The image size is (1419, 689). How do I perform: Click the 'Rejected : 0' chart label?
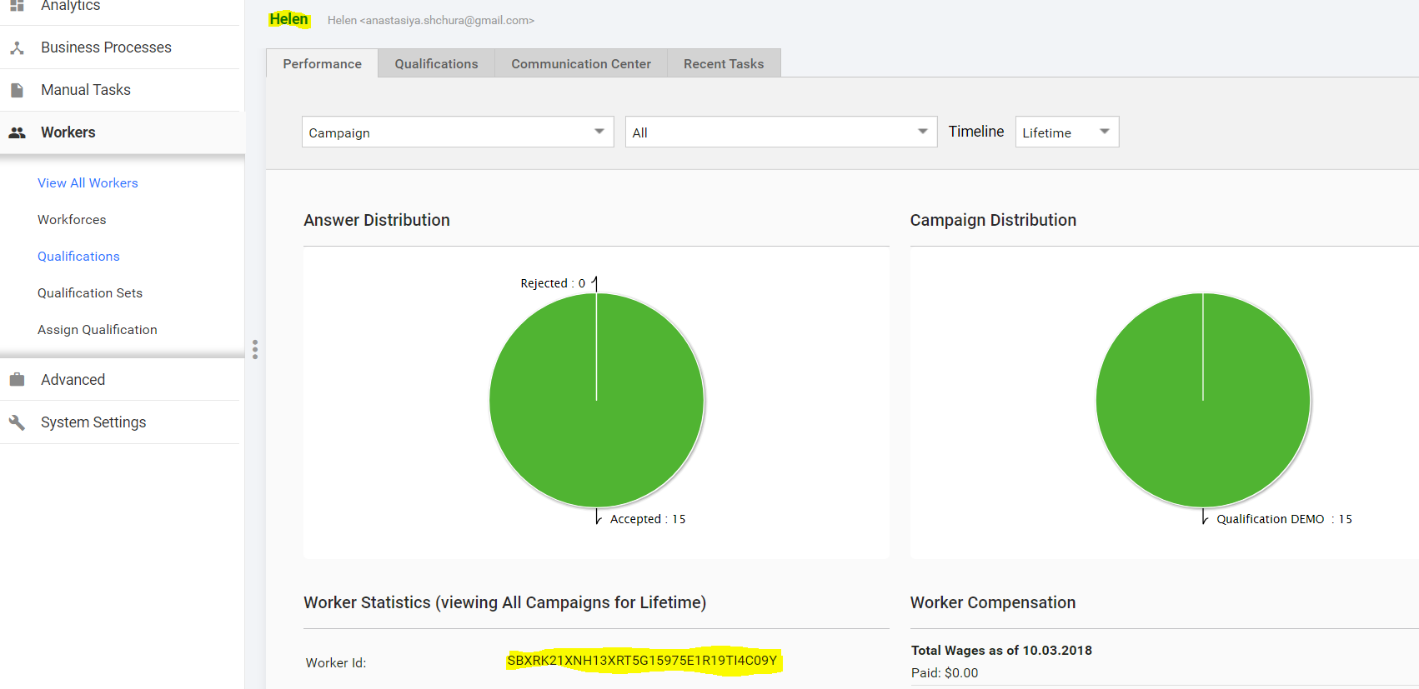click(x=553, y=283)
